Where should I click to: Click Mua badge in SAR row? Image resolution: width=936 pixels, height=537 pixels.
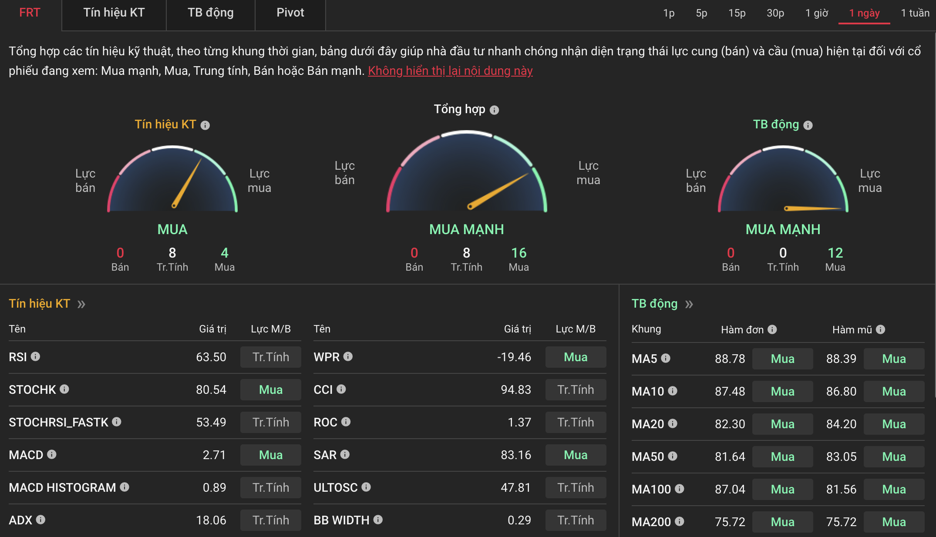[x=576, y=455]
